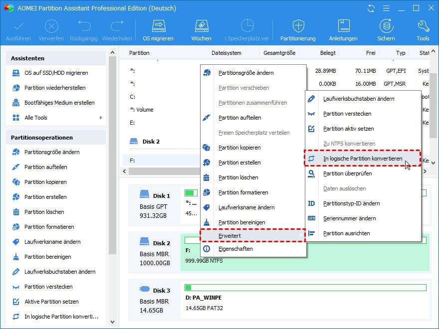The width and height of the screenshot is (439, 329).
Task: Click the Partition column header
Action: [139, 53]
